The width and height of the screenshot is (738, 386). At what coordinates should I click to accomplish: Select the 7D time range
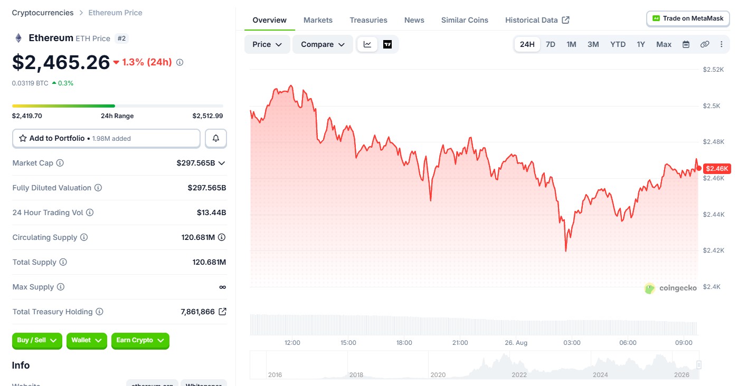[x=550, y=44]
